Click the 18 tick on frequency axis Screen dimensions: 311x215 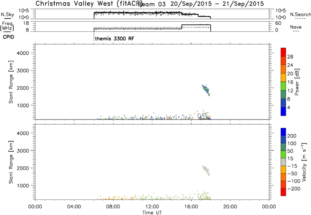coord(26,23)
